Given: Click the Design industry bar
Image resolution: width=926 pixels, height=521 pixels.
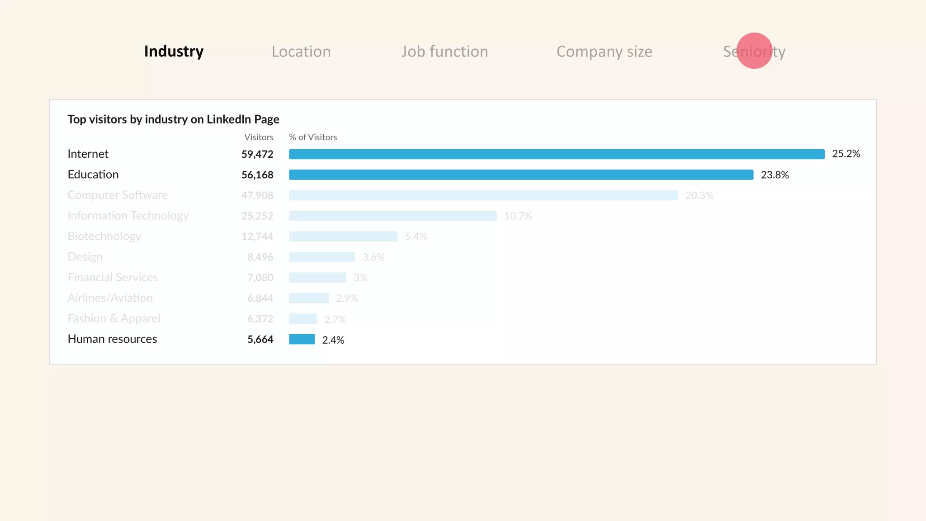Looking at the screenshot, I should pos(322,257).
